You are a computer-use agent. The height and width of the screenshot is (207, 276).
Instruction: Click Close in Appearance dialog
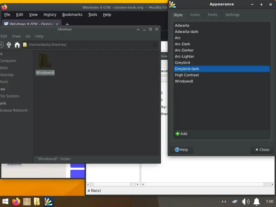(x=262, y=150)
